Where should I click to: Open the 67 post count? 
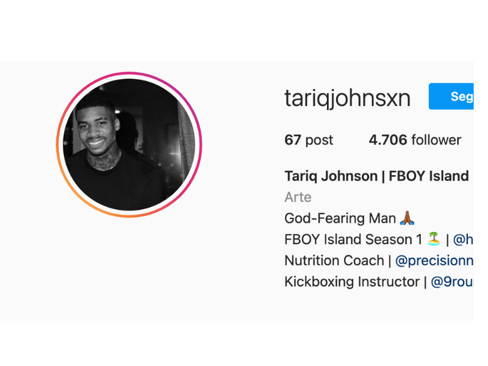click(x=309, y=140)
